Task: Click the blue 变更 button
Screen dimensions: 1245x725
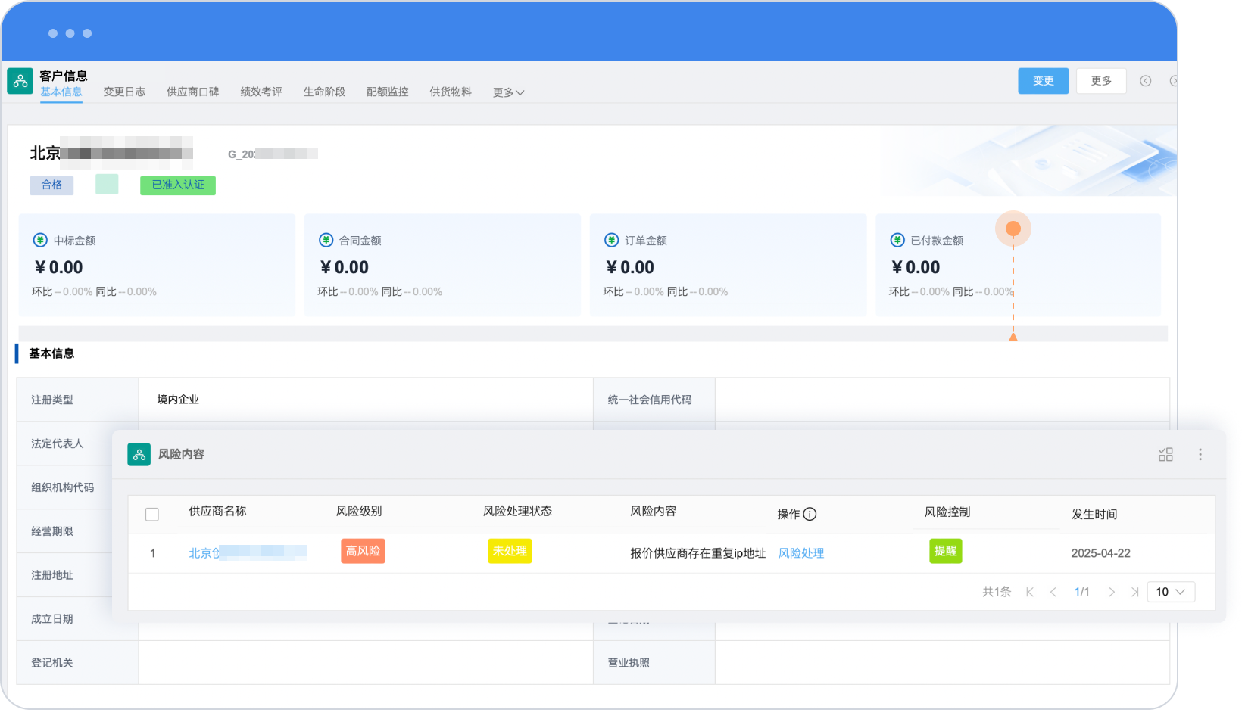Action: [1043, 81]
